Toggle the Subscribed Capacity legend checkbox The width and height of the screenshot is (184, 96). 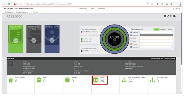click(x=82, y=29)
